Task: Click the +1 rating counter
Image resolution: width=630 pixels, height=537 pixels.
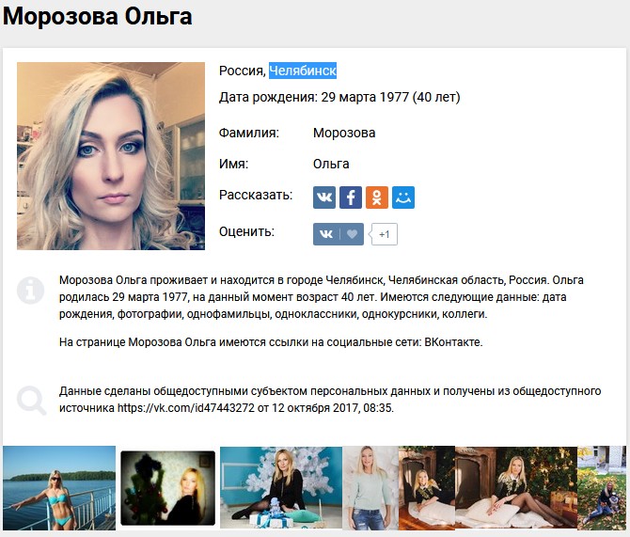Action: (384, 234)
